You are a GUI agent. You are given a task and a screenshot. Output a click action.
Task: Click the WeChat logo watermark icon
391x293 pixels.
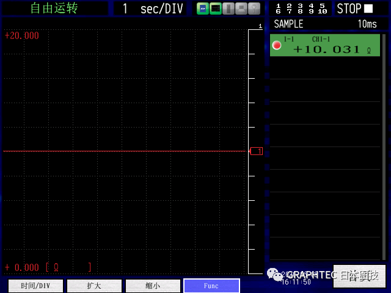[276, 276]
